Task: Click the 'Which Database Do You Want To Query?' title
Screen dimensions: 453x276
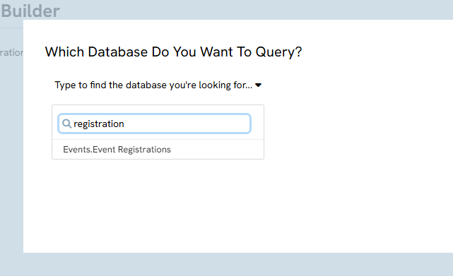Action: 173,52
